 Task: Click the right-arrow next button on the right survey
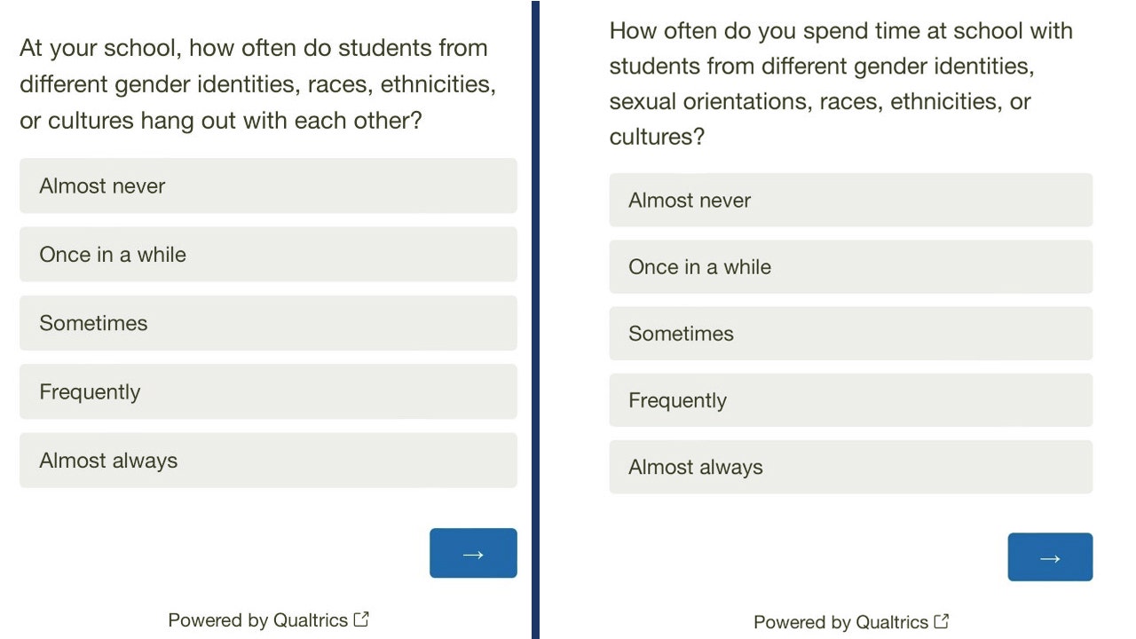pos(1050,557)
